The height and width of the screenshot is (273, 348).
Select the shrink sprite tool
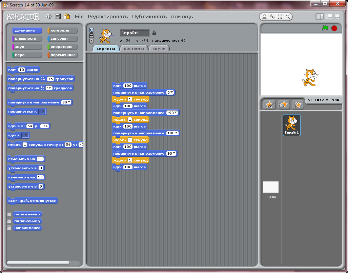288,16
